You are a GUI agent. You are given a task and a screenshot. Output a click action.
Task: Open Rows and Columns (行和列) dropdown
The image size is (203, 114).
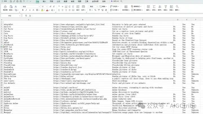coord(114,6)
